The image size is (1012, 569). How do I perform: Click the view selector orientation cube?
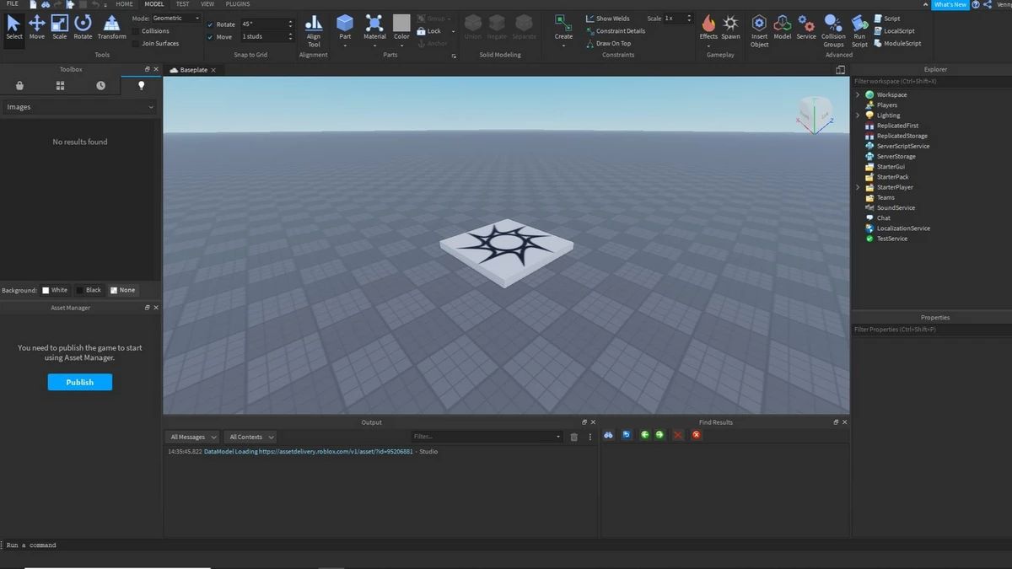coord(815,114)
